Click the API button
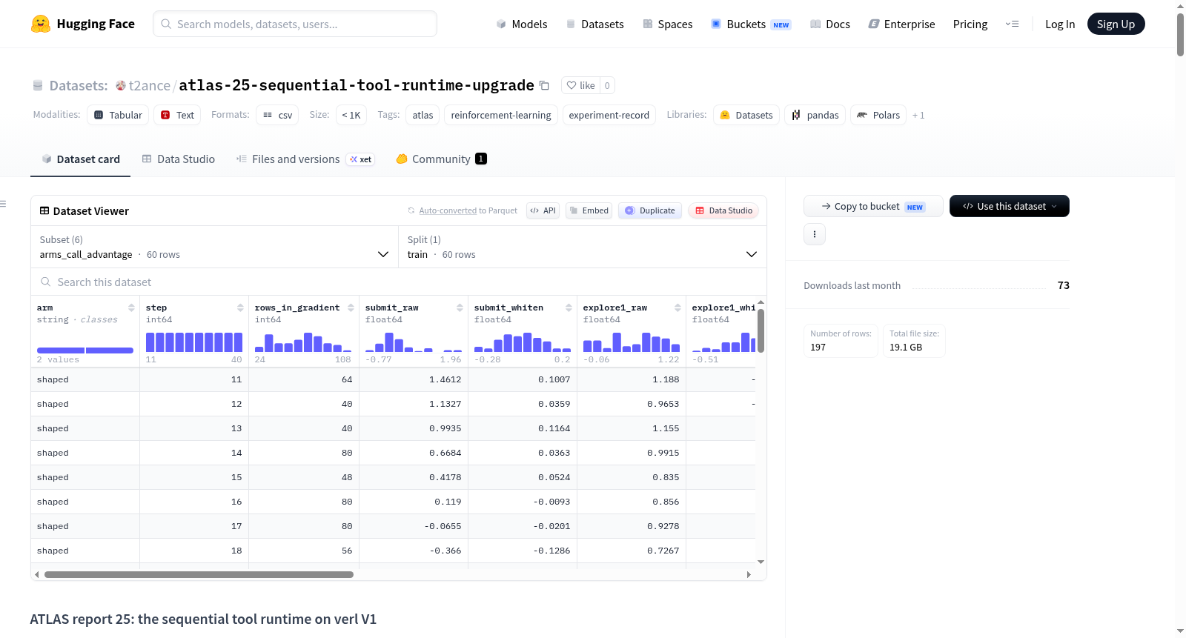The image size is (1186, 638). point(543,210)
